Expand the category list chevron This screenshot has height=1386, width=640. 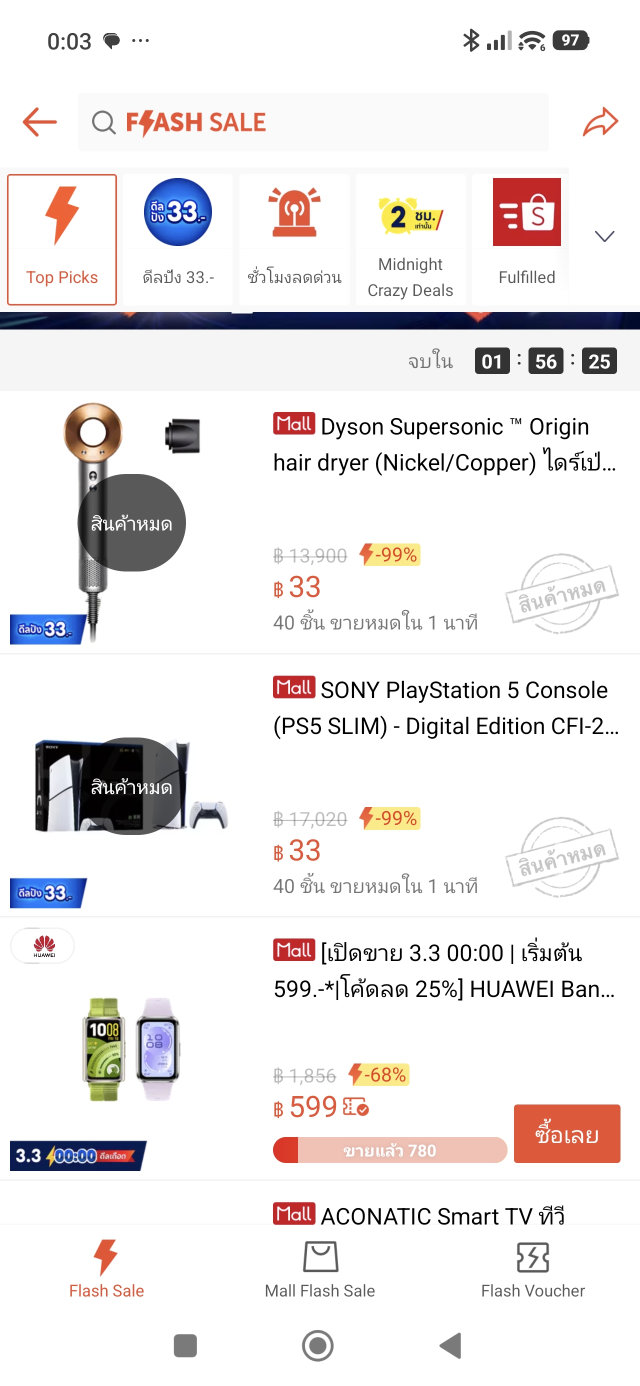click(604, 236)
